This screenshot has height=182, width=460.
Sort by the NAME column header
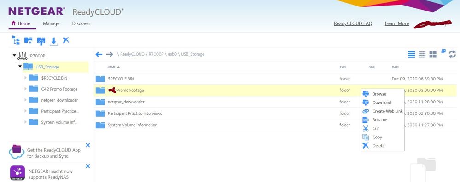pos(114,67)
